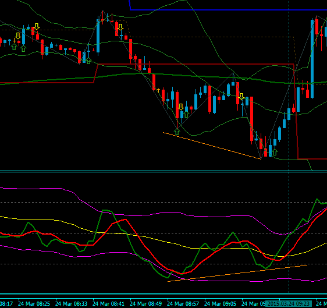Click the dashed vertical crosshair line
Viewport: 327px width, 308px height.
(289, 146)
